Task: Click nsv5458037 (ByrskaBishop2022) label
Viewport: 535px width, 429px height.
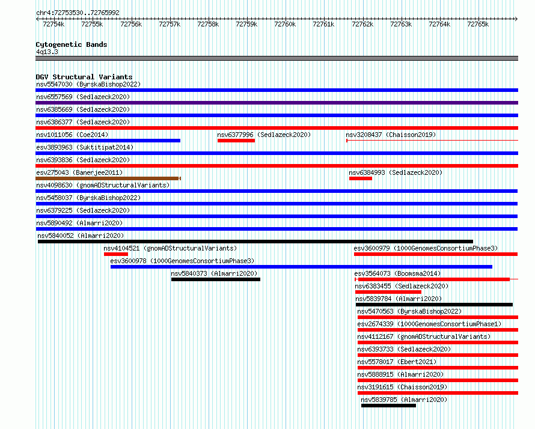Action: 88,198
